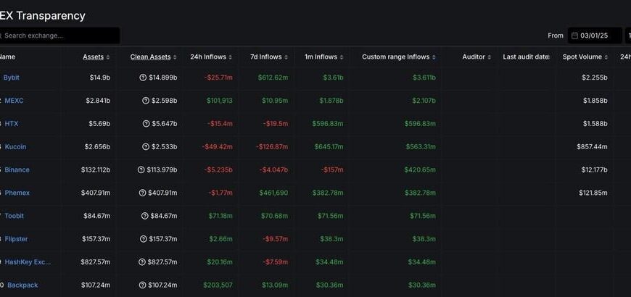
Task: Open the Flipster exchange link
Action: tap(16, 239)
